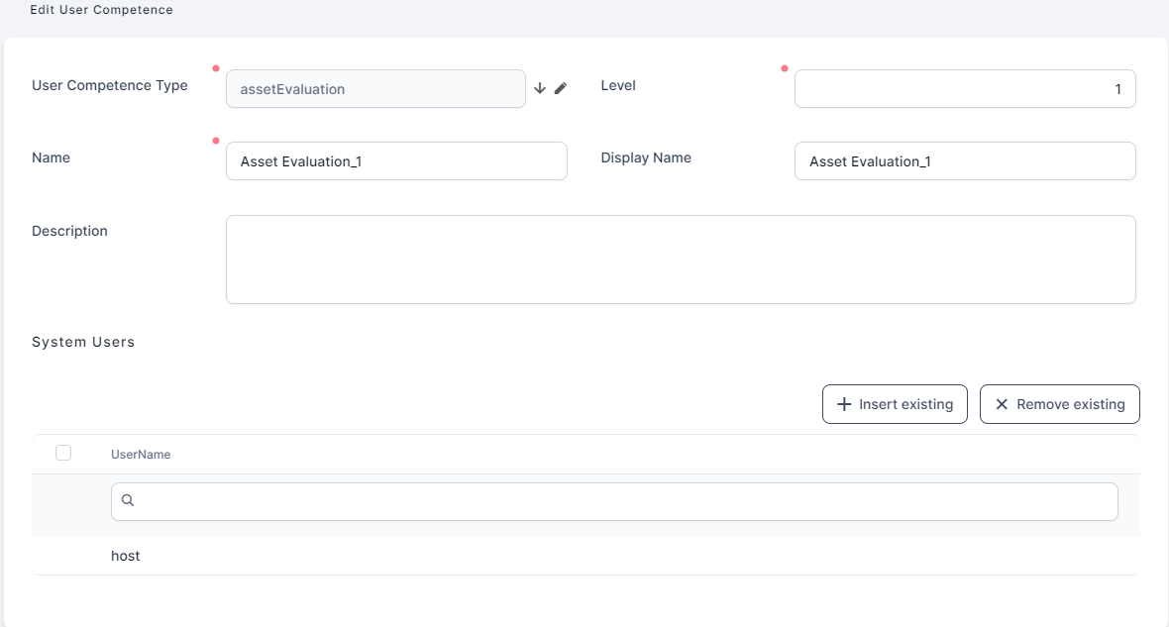Image resolution: width=1169 pixels, height=627 pixels.
Task: Focus the Level number field
Action: [x=964, y=89]
